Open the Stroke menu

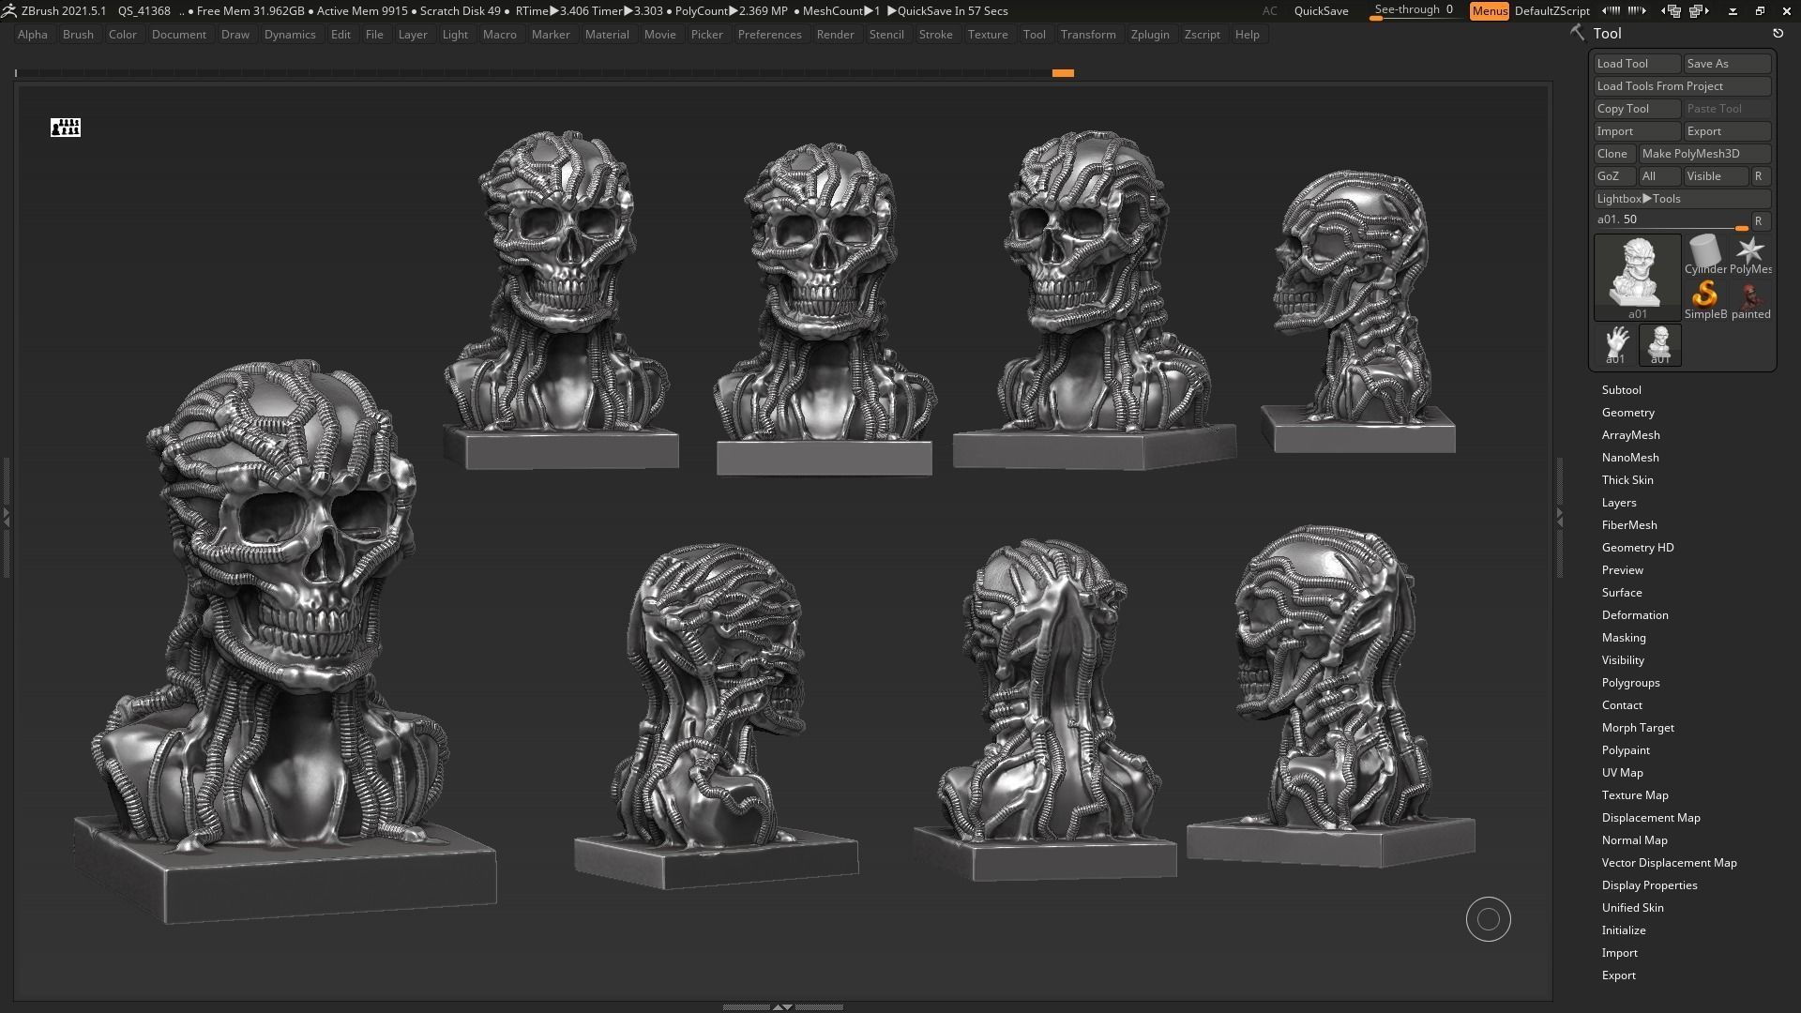coord(935,35)
